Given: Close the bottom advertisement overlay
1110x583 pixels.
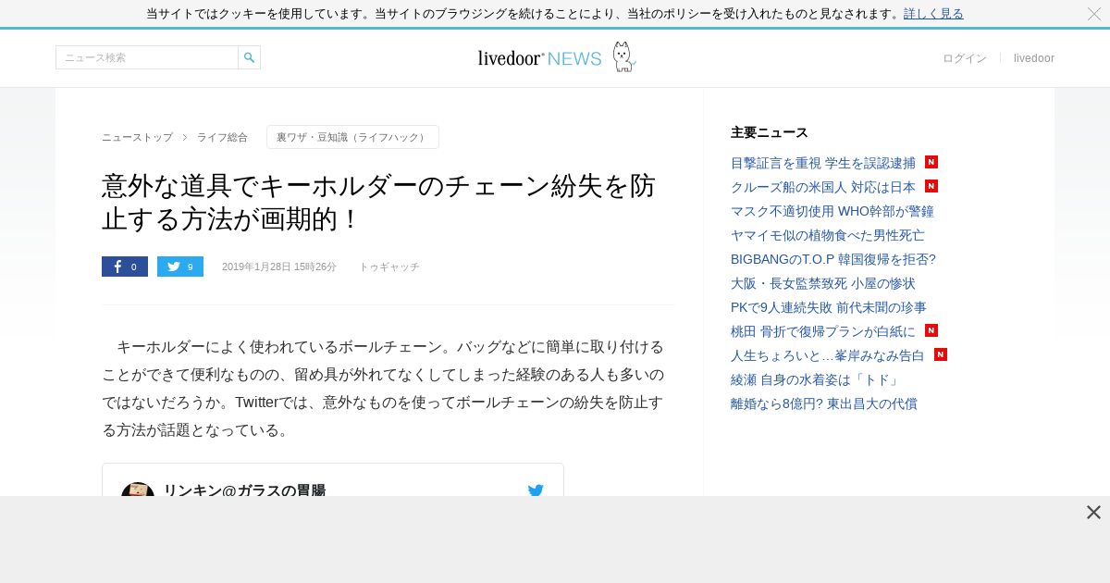Looking at the screenshot, I should click(x=1093, y=513).
